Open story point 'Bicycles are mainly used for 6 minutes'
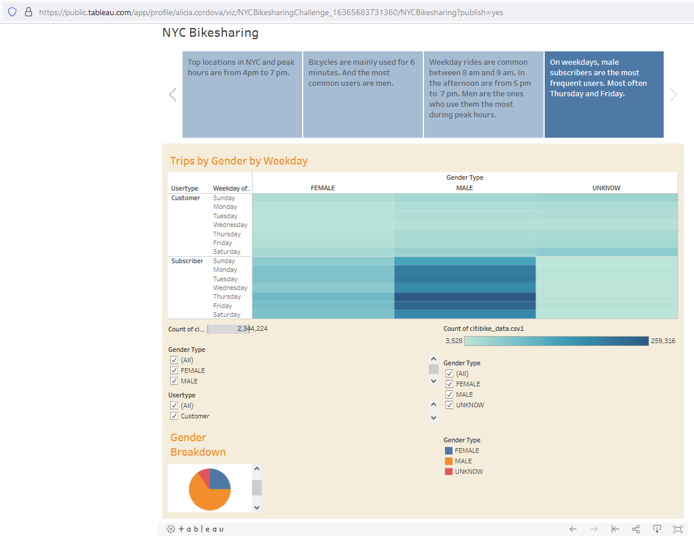The image size is (694, 545). point(363,95)
